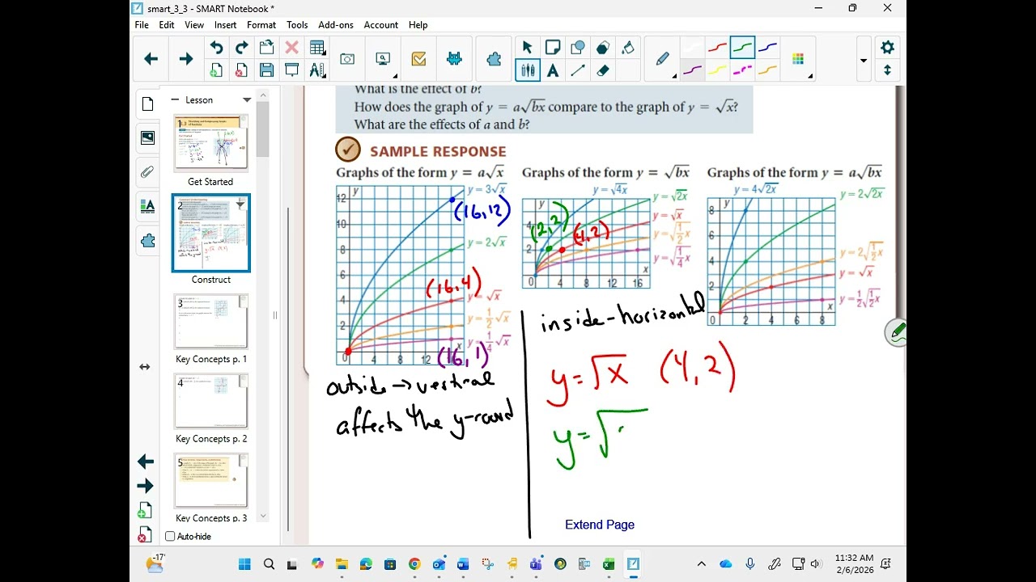Click the Undo icon
This screenshot has width=1036, height=582.
click(216, 48)
